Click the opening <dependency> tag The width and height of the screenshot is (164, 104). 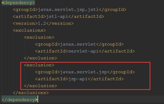point(18,3)
